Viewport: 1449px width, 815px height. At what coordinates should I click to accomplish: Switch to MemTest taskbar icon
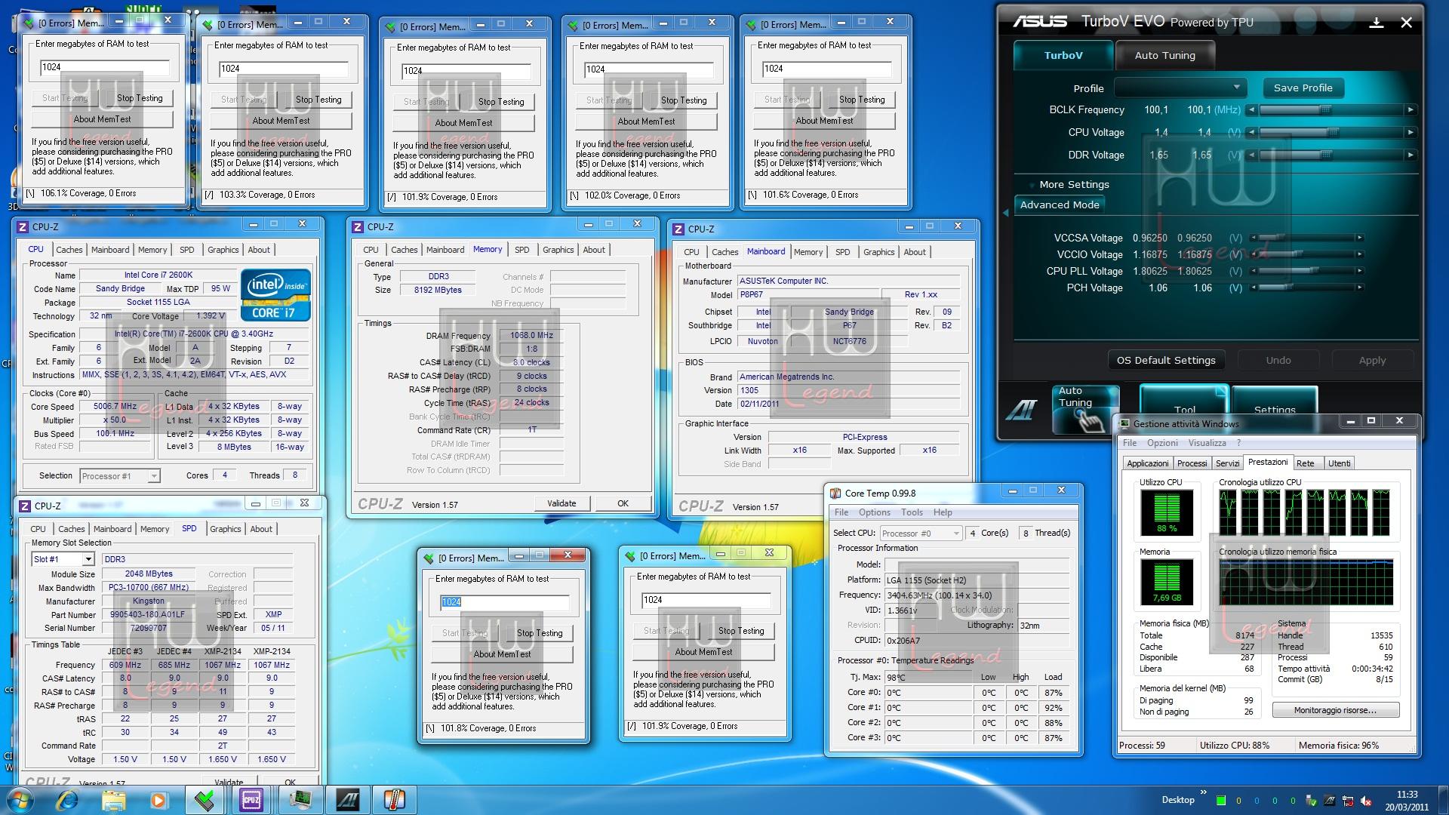204,800
